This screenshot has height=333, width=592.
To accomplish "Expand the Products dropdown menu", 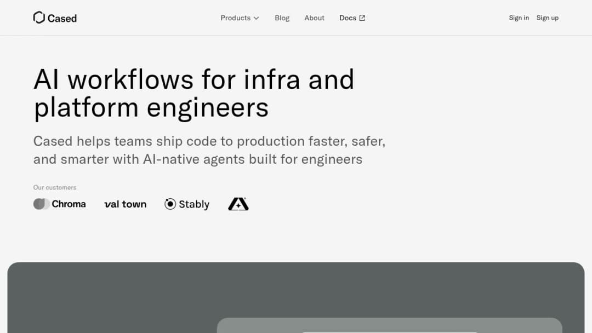I will [240, 18].
